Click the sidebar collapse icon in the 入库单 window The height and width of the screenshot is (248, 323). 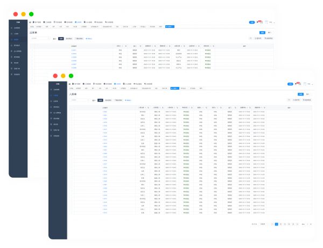pyautogui.click(x=69, y=84)
